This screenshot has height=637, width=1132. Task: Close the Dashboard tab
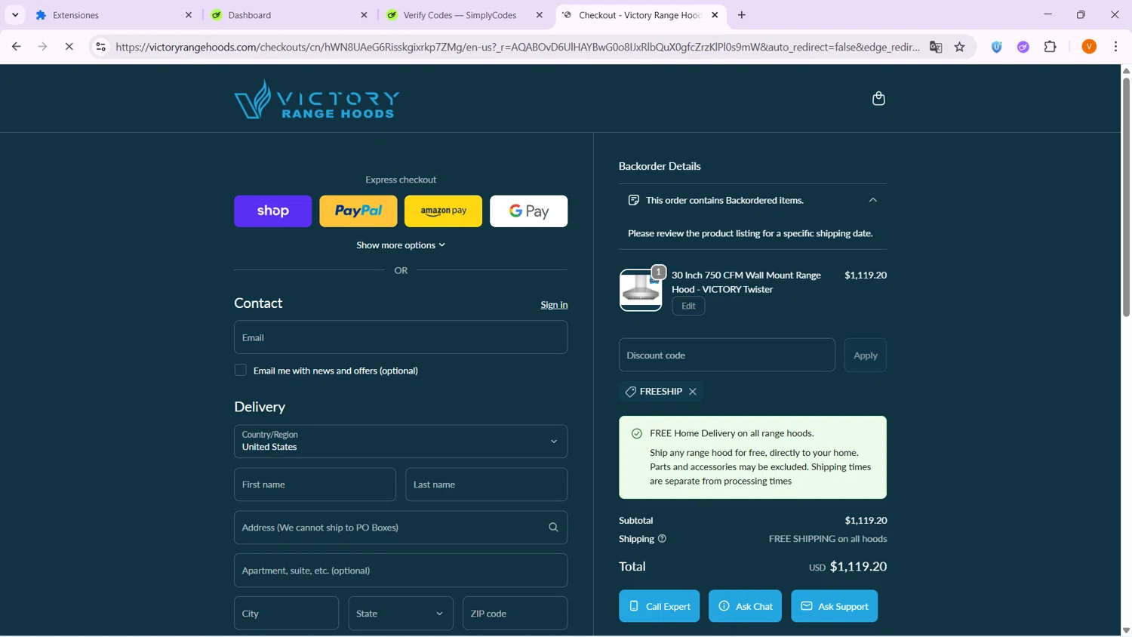pyautogui.click(x=364, y=15)
